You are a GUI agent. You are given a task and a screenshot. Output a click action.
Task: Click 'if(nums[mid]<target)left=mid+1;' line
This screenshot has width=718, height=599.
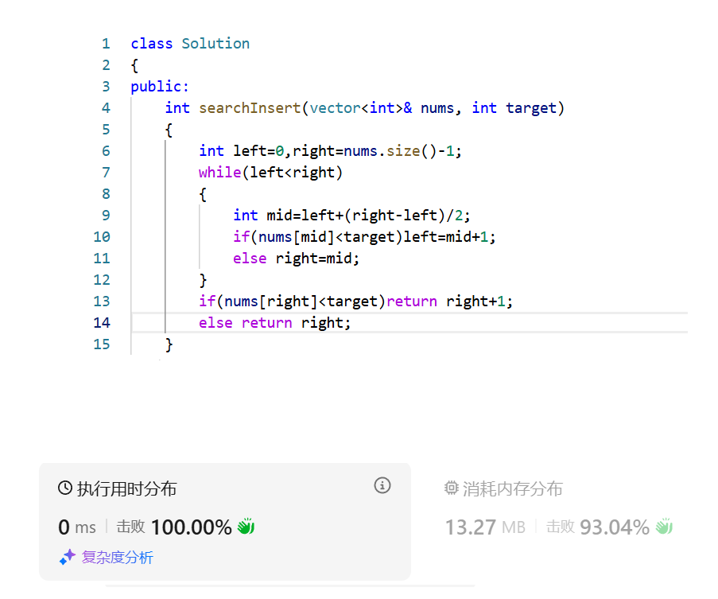(364, 237)
